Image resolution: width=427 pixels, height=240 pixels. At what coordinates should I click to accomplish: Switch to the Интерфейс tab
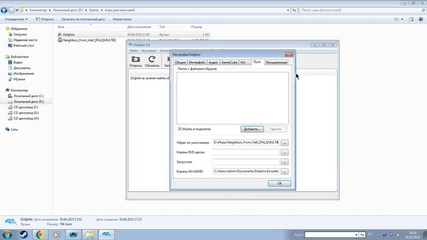click(x=197, y=62)
